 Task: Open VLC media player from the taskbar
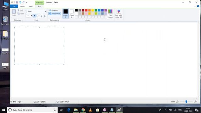(x=90, y=110)
